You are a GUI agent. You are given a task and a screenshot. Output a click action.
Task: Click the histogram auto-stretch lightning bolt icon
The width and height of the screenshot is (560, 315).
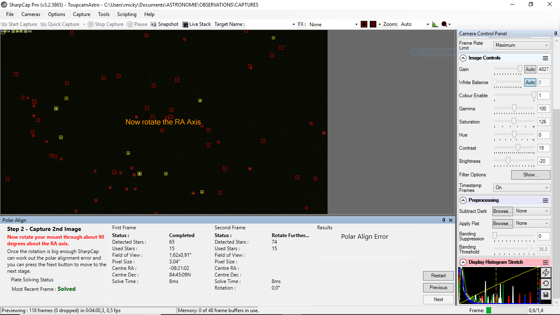pyautogui.click(x=546, y=273)
